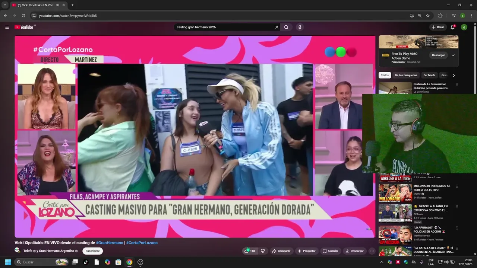Open YouTube notifications bell

tap(453, 27)
